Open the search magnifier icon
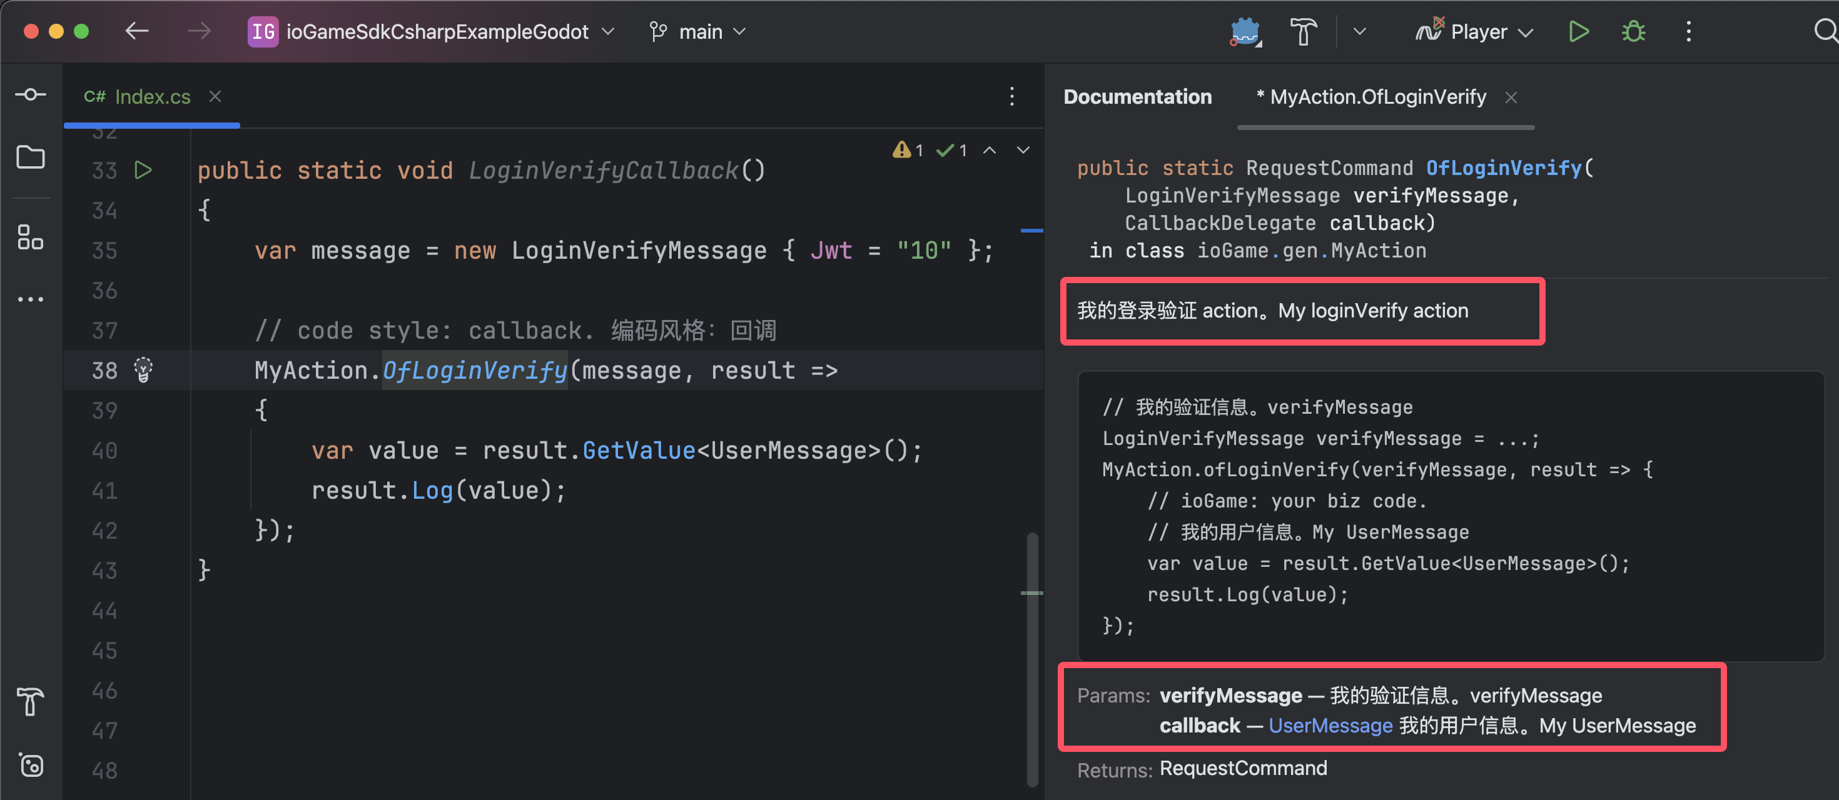 click(x=1825, y=32)
